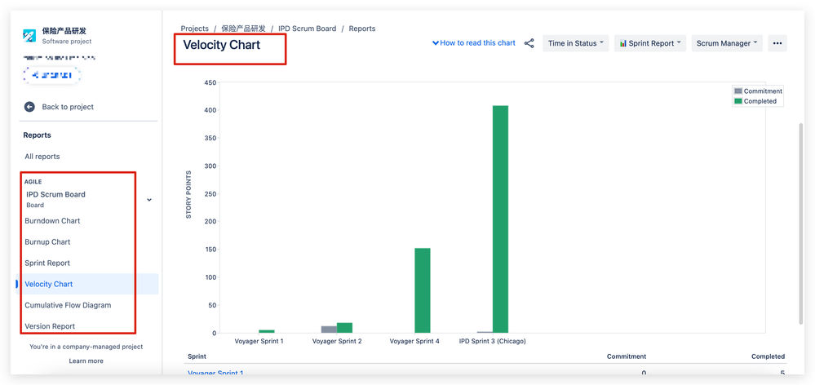Click the Velocity Chart page title
This screenshot has height=385, width=815.
click(221, 45)
